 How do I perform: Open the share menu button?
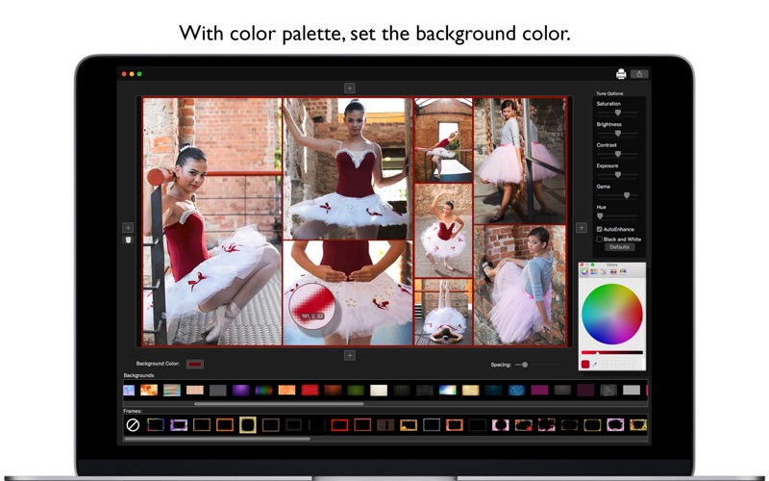[x=639, y=74]
